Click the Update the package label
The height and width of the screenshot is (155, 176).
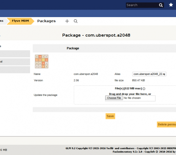(x=45, y=95)
